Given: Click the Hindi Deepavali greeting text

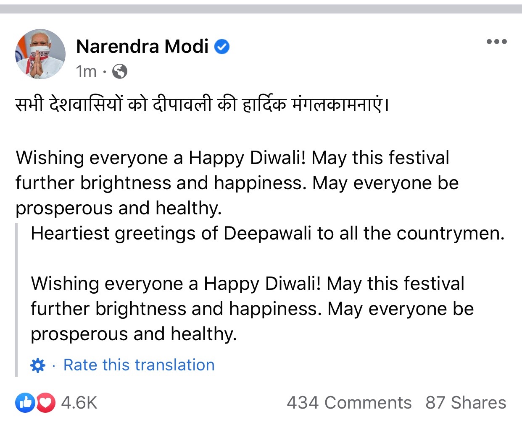Looking at the screenshot, I should click(203, 105).
